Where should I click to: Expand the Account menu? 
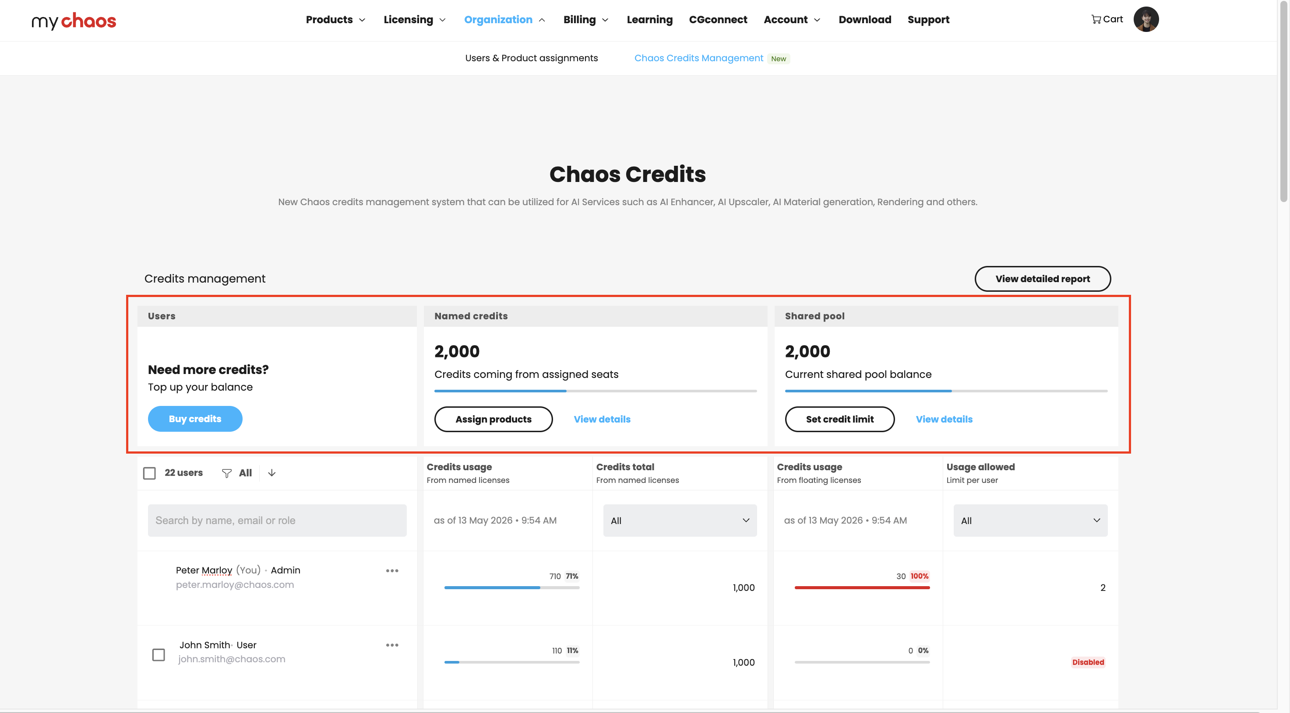coord(792,20)
